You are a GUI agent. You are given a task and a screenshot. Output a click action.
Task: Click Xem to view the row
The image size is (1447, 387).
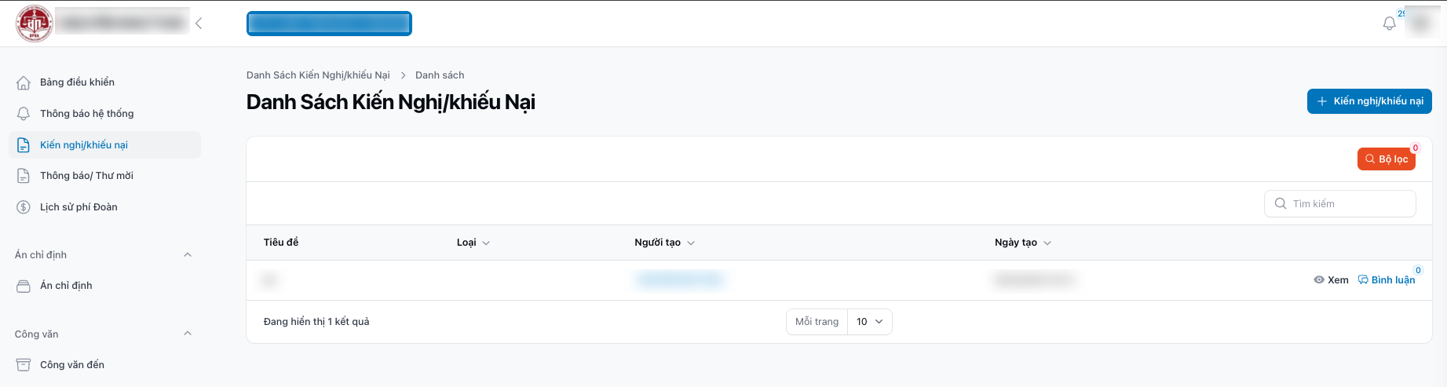tap(1331, 280)
